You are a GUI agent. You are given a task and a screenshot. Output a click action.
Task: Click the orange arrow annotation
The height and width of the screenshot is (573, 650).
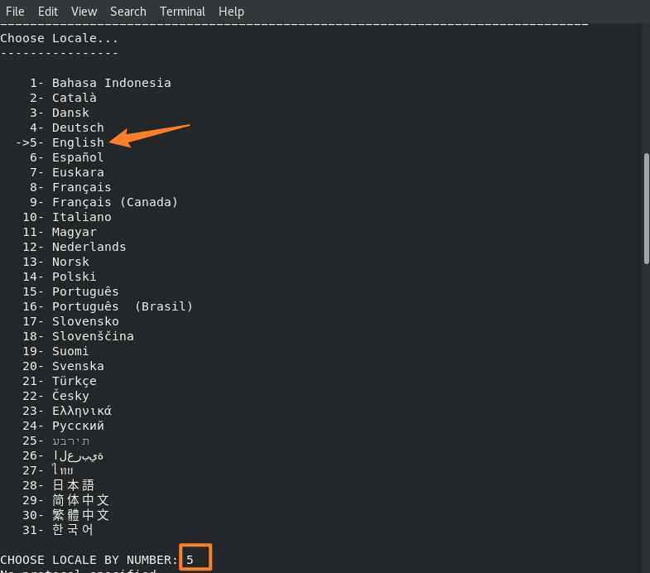point(151,135)
